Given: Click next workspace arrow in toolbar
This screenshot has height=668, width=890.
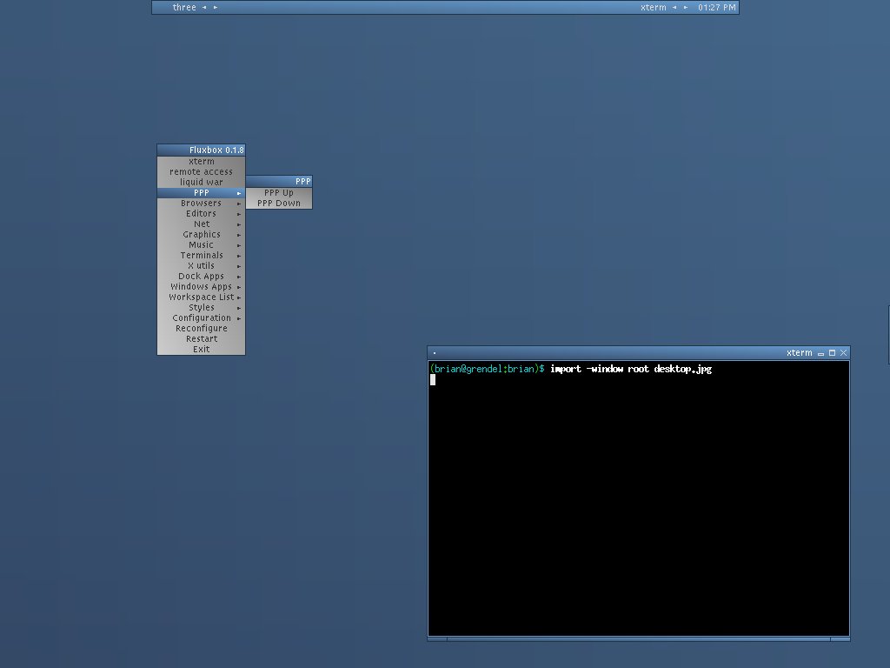Looking at the screenshot, I should [x=216, y=8].
